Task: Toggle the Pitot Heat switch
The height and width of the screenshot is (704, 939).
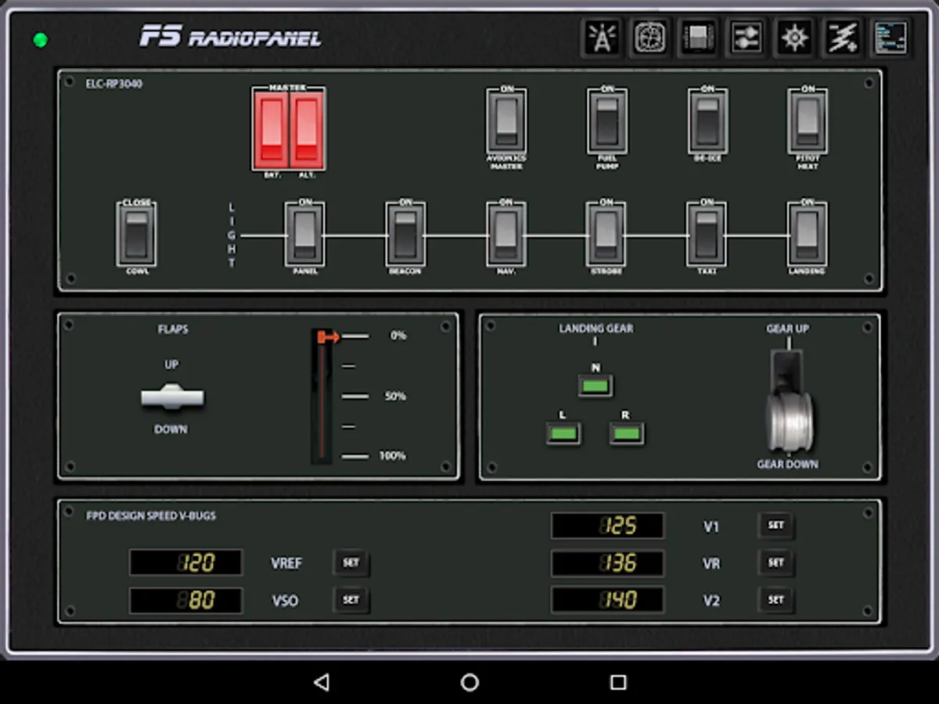Action: point(808,121)
